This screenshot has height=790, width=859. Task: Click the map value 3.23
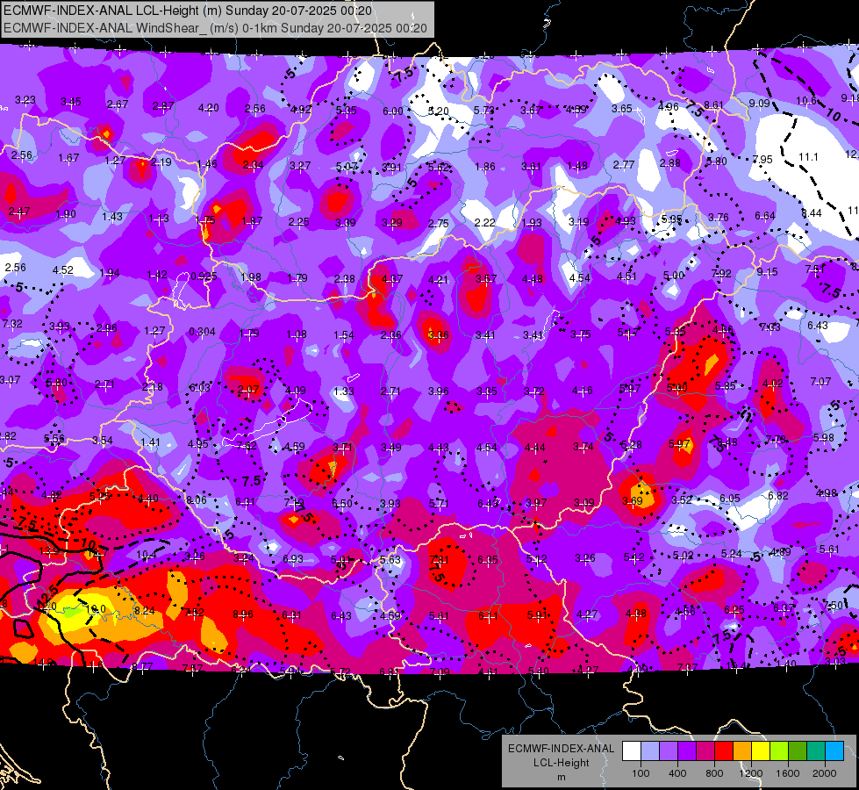tap(25, 100)
